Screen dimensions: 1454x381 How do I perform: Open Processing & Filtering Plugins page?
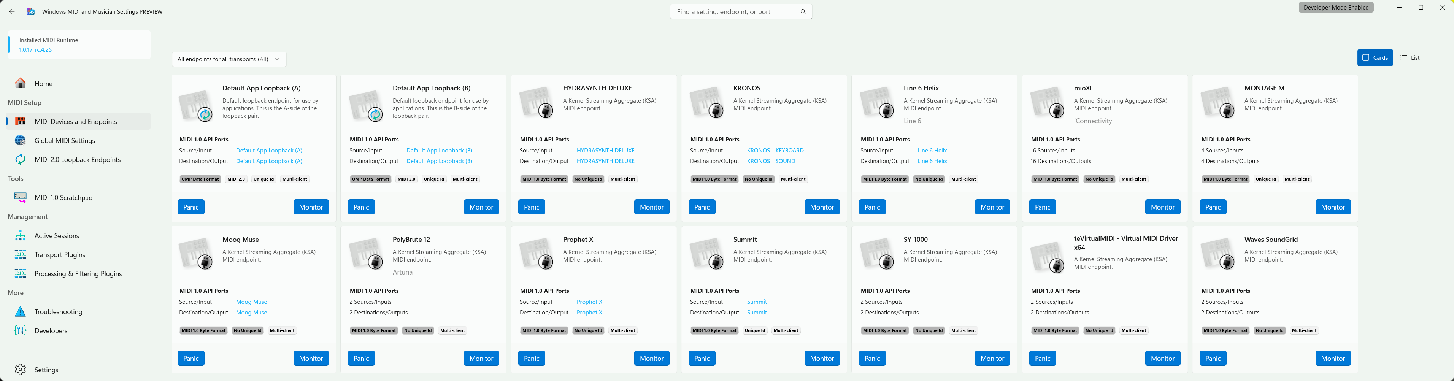click(78, 274)
